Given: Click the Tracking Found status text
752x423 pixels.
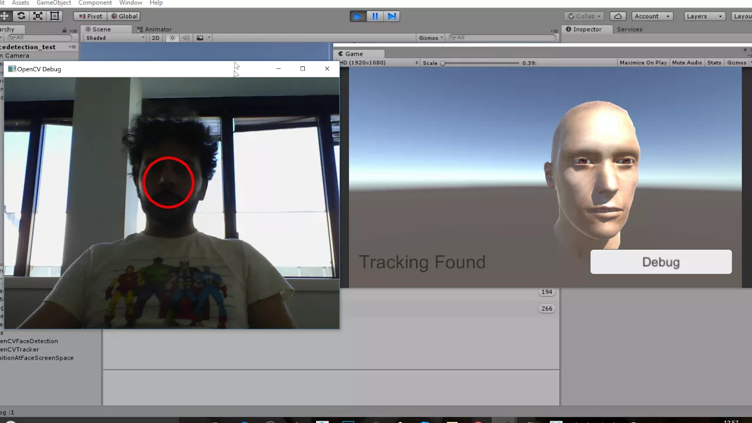Looking at the screenshot, I should pos(422,262).
